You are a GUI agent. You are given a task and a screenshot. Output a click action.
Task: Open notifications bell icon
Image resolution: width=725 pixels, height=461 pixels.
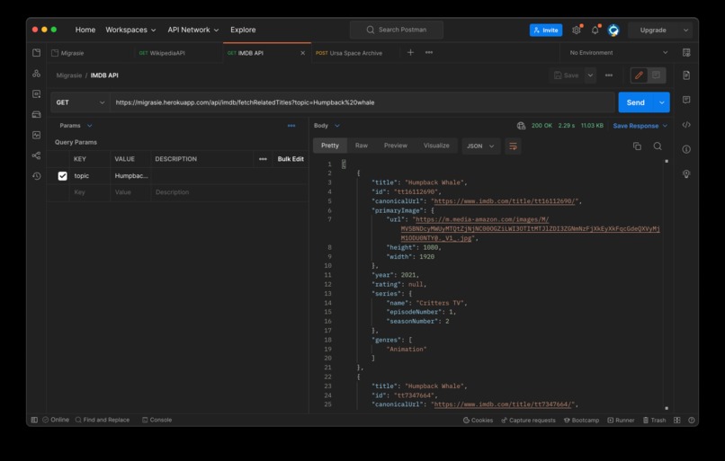point(595,30)
